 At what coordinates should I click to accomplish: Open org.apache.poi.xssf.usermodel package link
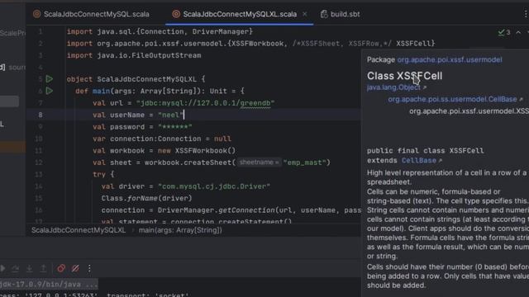[450, 59]
